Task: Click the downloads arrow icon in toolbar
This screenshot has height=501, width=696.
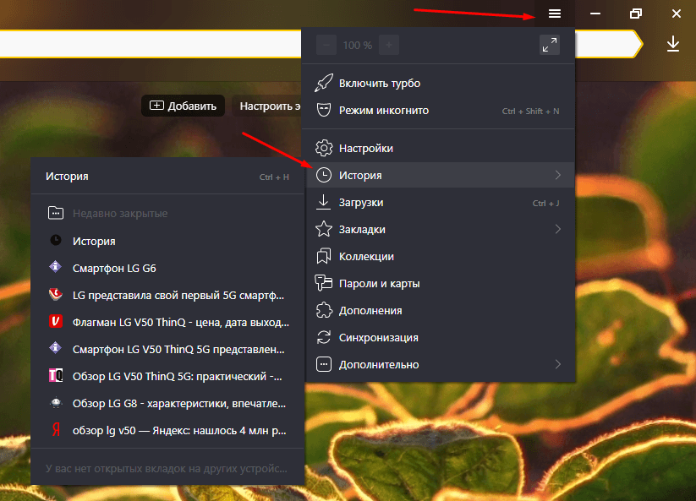Action: pyautogui.click(x=673, y=44)
